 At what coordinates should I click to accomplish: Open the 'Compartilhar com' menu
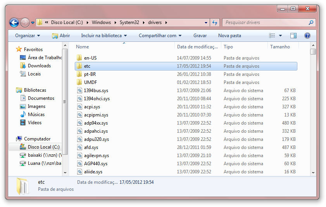[x=160, y=36]
